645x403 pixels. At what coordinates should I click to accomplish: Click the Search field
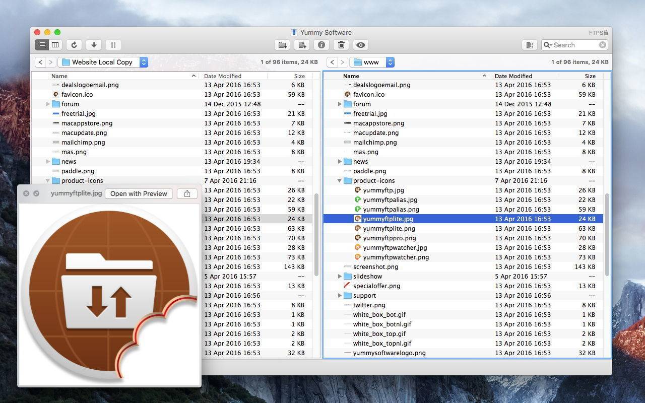(x=574, y=45)
